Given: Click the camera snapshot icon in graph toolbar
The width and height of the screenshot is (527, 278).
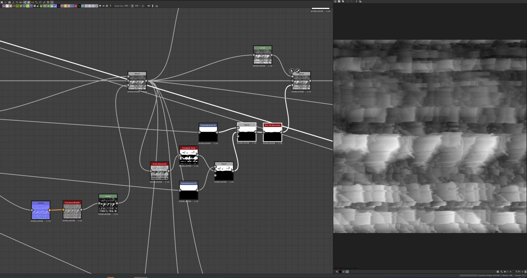Looking at the screenshot, I should (9, 2).
